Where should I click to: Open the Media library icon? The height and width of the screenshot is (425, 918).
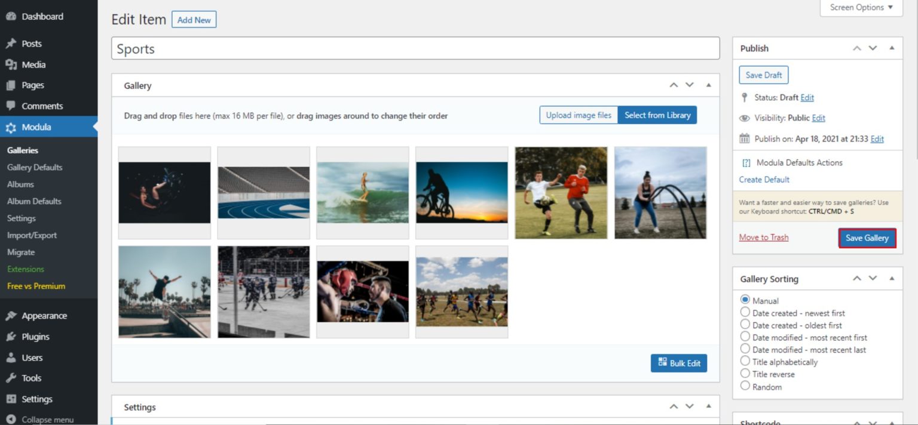point(11,64)
